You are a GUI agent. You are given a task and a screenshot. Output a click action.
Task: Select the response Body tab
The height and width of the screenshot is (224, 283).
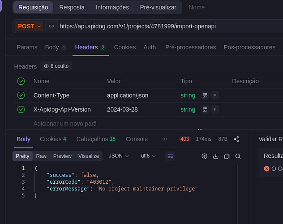[23, 139]
